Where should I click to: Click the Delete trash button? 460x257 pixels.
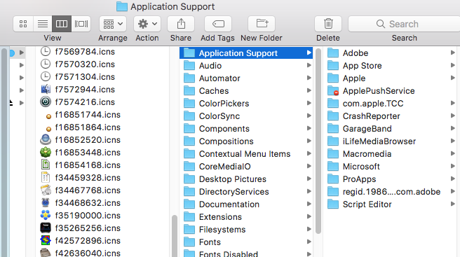tap(328, 24)
